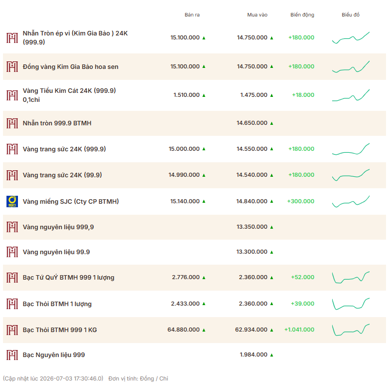Click the sell price 2.776.000
Image resolution: width=388 pixels, height=387 pixels.
[x=186, y=277]
